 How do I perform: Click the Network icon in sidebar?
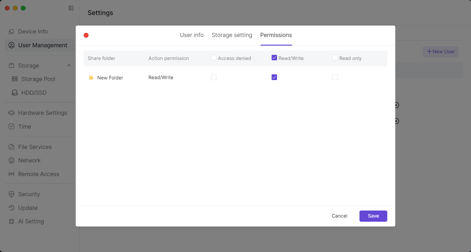tap(12, 160)
